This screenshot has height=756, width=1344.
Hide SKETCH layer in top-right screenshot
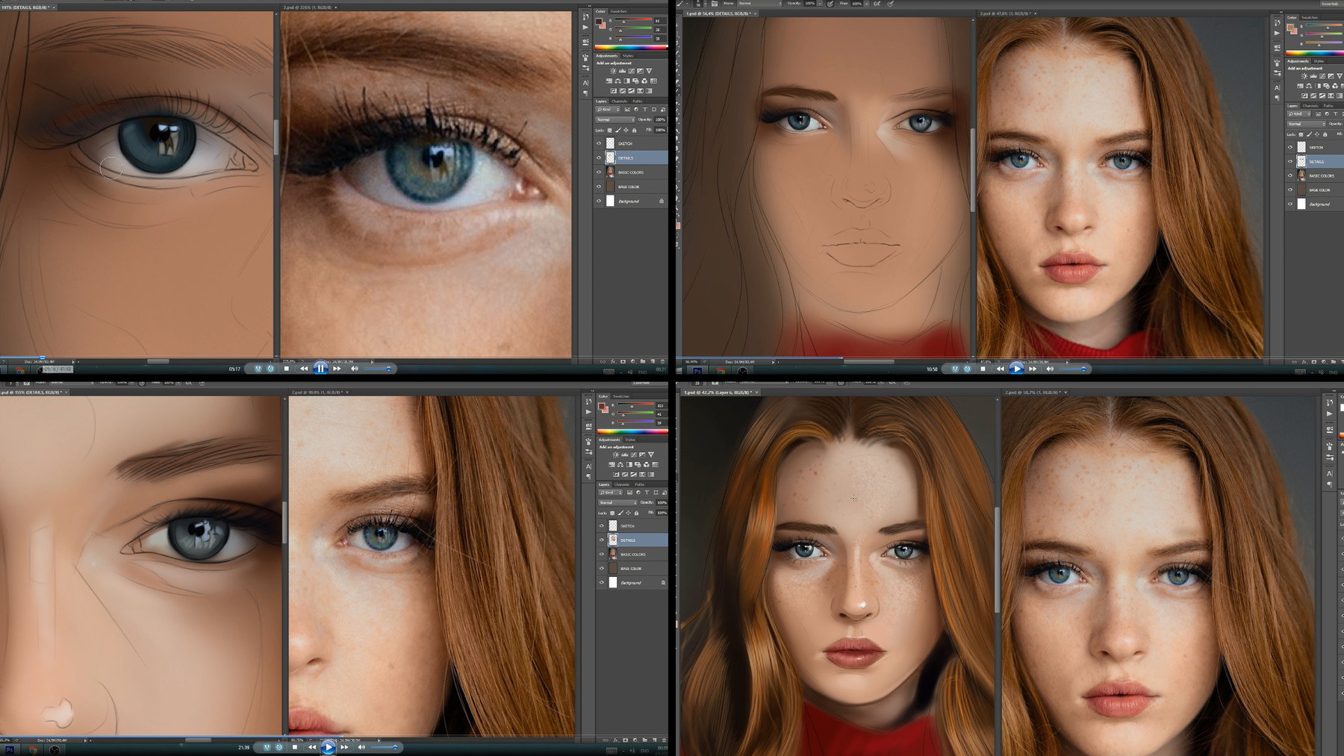[x=1290, y=147]
